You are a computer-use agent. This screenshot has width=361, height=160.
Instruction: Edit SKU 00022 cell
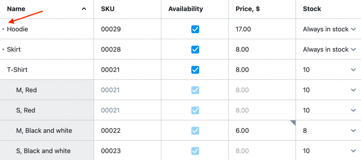click(x=127, y=130)
